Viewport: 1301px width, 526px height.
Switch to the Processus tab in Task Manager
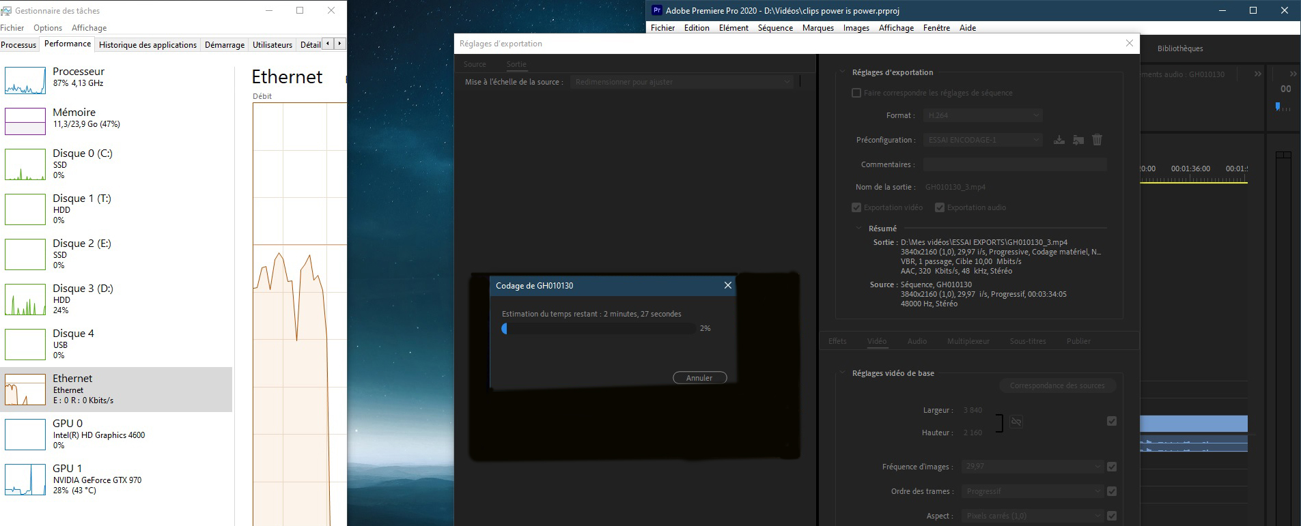click(18, 45)
